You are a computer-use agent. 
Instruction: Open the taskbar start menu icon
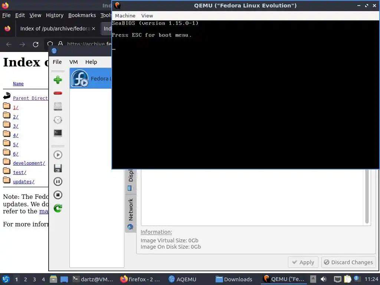tap(6, 279)
